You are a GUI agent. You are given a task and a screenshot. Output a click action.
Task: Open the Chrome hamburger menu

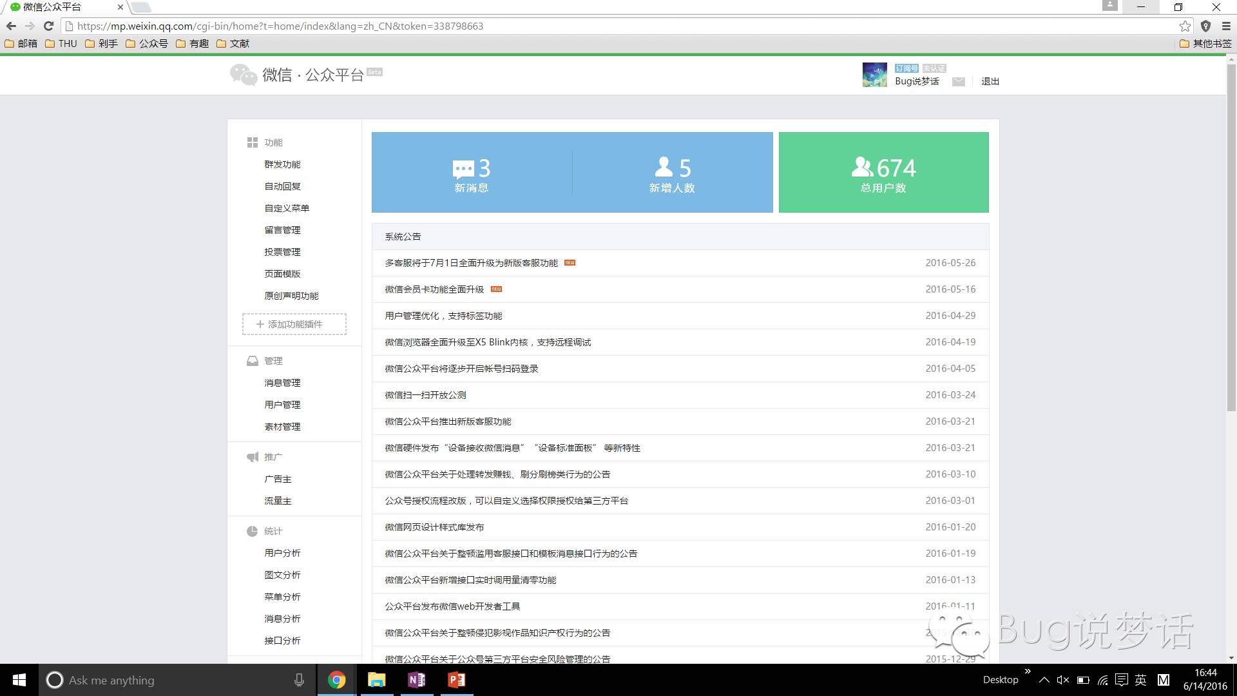point(1226,26)
